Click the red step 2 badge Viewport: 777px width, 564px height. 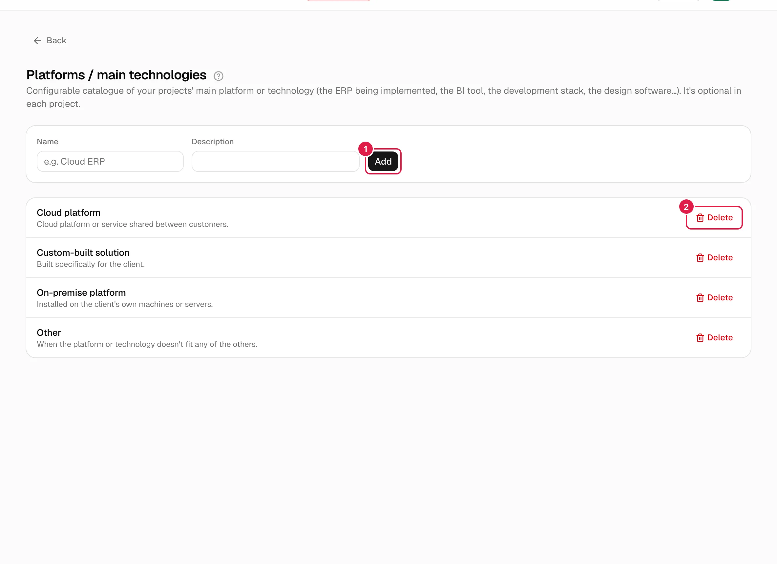[x=686, y=207]
